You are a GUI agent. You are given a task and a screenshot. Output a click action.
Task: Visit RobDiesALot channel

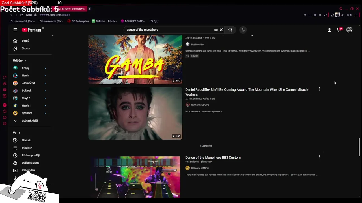pos(198,45)
